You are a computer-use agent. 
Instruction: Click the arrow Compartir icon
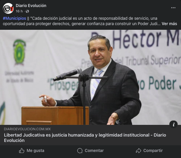(x=138, y=151)
